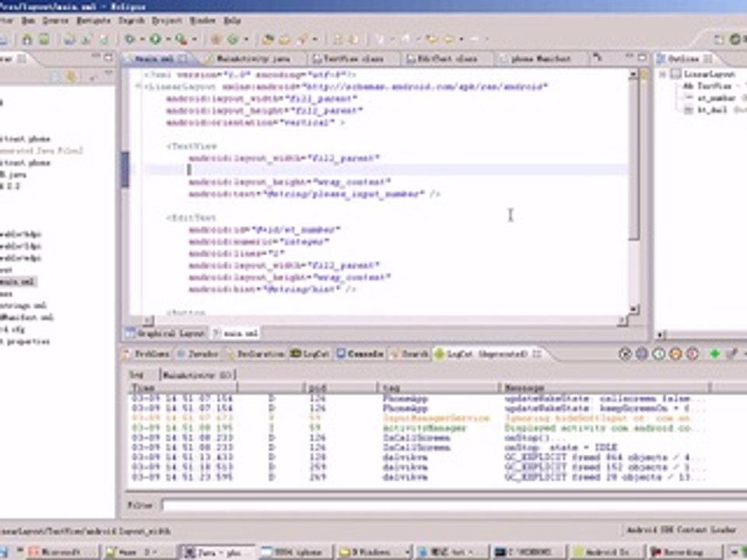
Task: Click the verbose log level icon in LogCat
Action: point(625,354)
